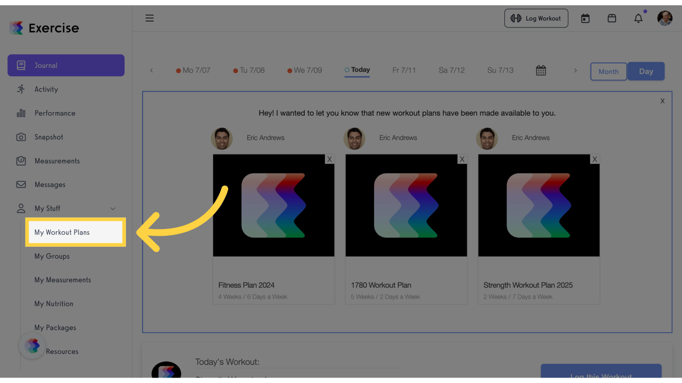Go to Measurements page
This screenshot has width=682, height=383.
tap(57, 161)
